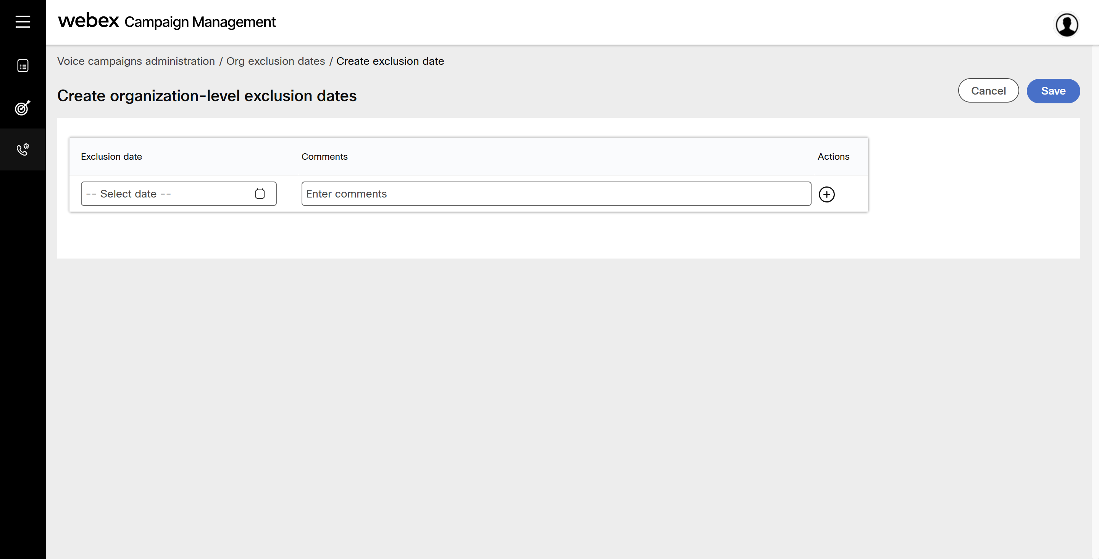Open the hamburger navigation menu

[x=23, y=22]
